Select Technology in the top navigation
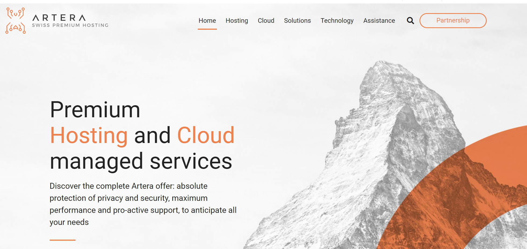Viewport: 527px width, 249px height. click(x=337, y=21)
